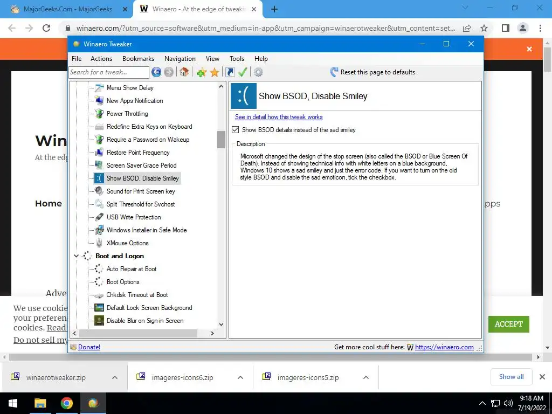Click the Split Threshold for Svchost icon
This screenshot has height=414, width=552.
[x=99, y=204]
